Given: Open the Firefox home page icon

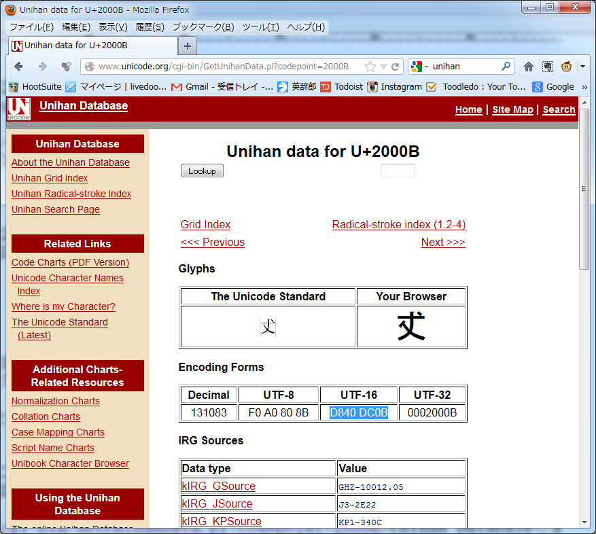Looking at the screenshot, I should 528,67.
